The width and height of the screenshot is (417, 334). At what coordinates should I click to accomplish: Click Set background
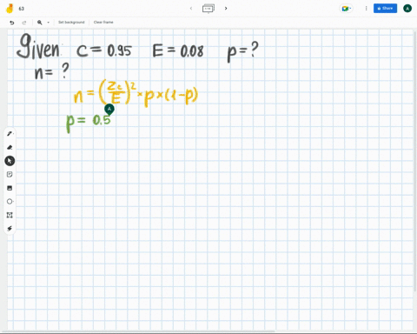coord(71,23)
